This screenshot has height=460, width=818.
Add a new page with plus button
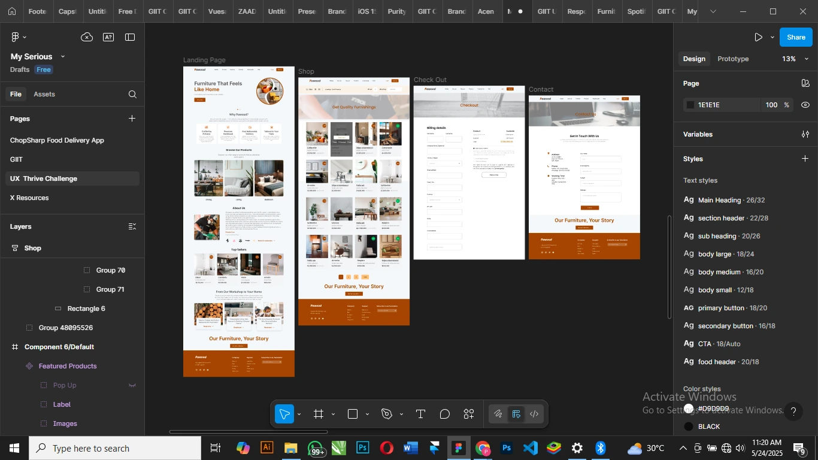point(132,119)
